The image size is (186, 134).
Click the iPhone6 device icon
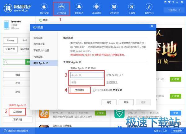[x=7, y=25]
